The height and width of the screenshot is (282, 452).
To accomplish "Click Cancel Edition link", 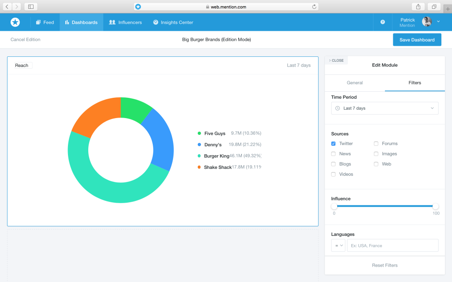I will click(25, 40).
